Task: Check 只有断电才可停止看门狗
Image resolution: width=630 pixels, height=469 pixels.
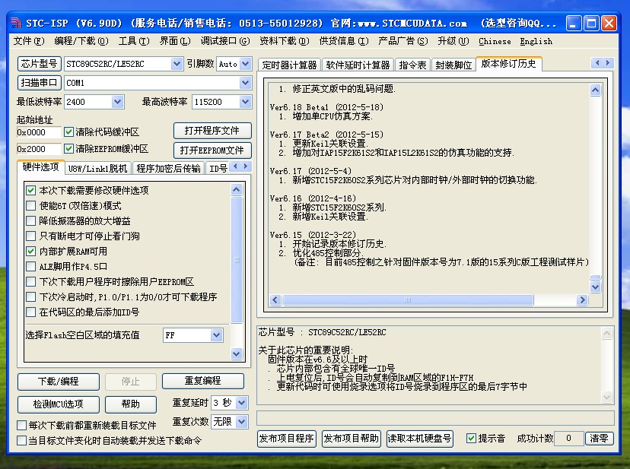Action: click(x=31, y=236)
